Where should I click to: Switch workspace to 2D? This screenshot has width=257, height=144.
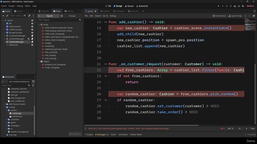108,6
